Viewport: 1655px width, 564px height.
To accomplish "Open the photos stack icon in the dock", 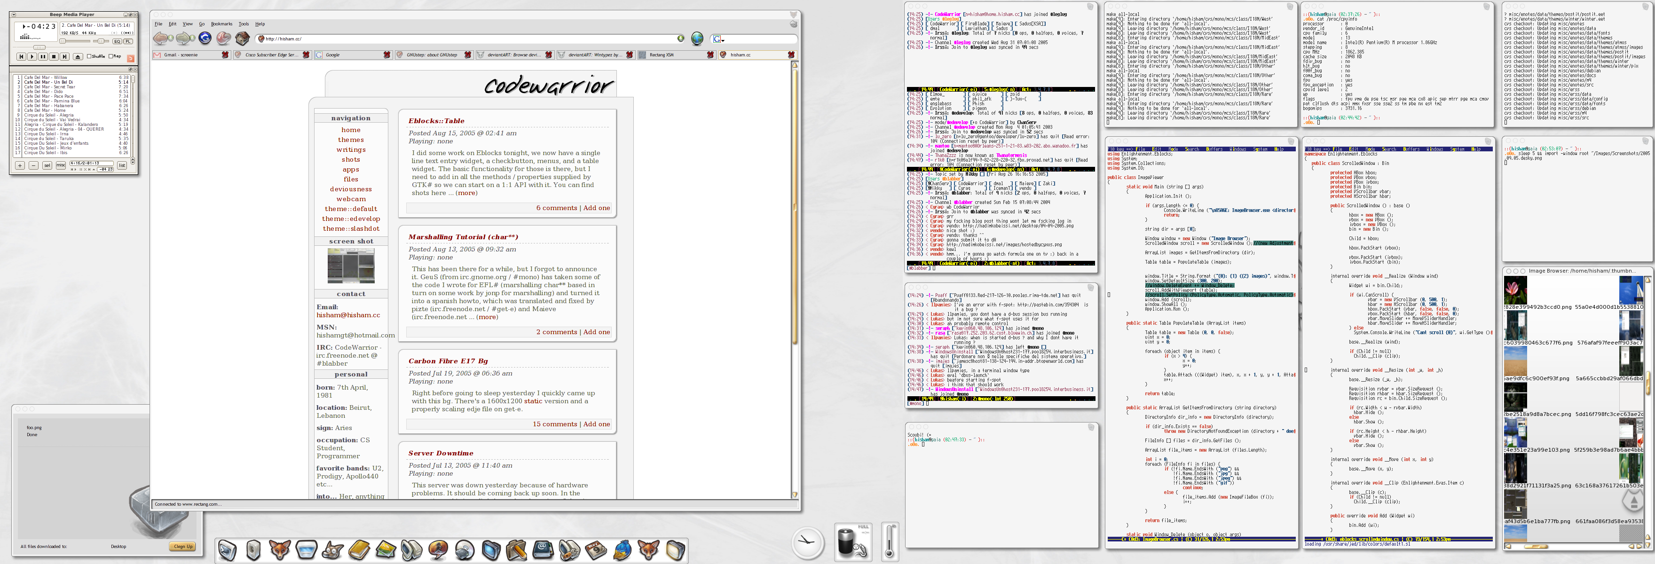I will click(x=386, y=550).
